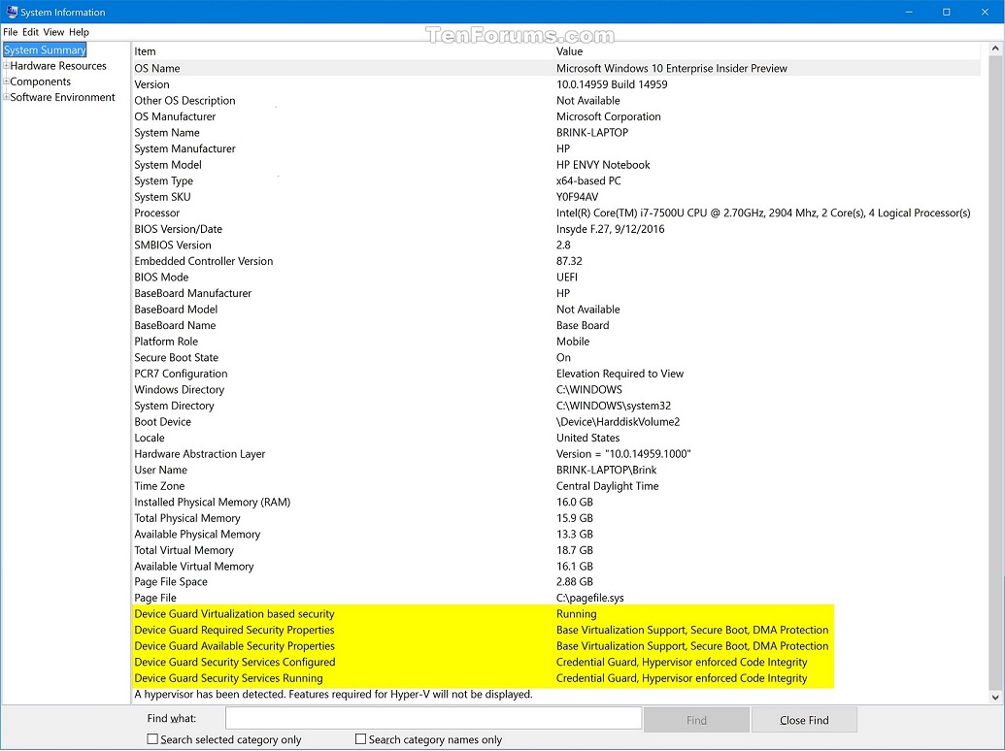Select the Boot Device row
The width and height of the screenshot is (1005, 751).
tap(556, 421)
